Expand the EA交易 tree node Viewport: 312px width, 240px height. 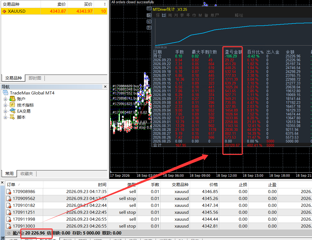click(5, 111)
